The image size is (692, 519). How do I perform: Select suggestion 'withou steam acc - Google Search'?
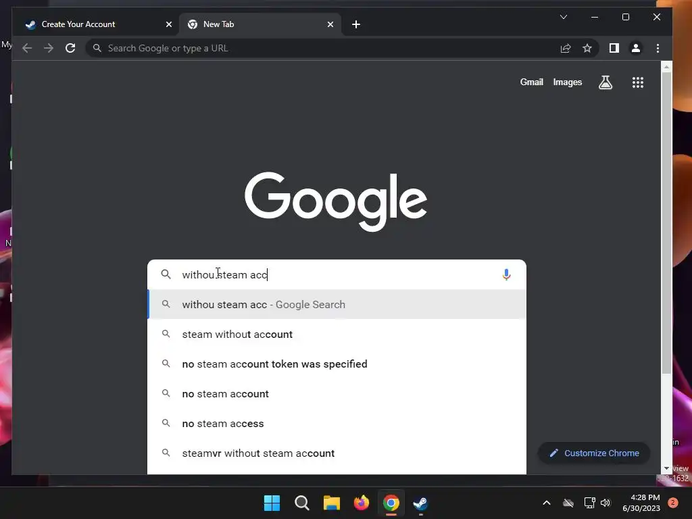click(337, 305)
